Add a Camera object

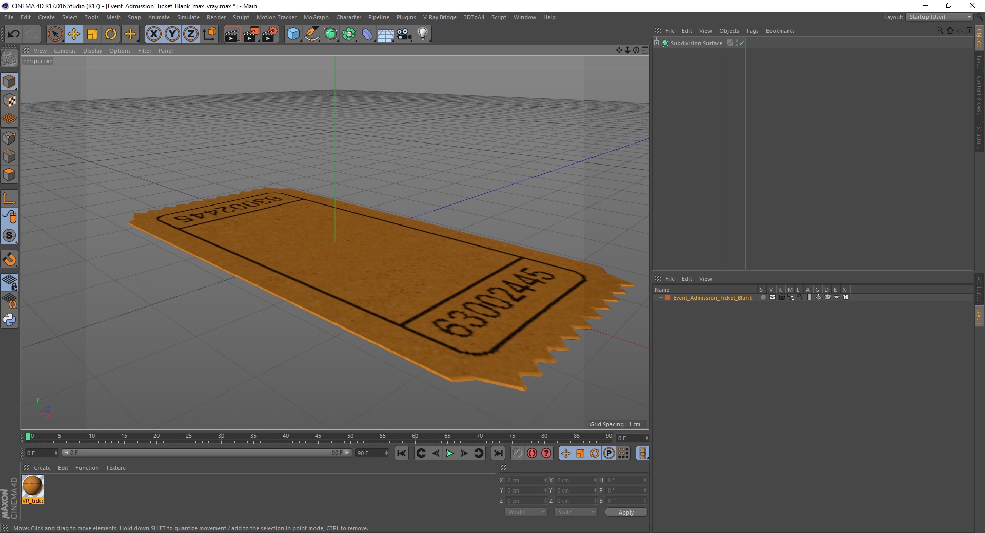coord(404,34)
